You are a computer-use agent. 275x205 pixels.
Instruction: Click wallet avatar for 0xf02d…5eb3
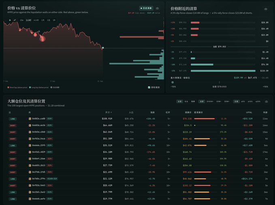click(x=30, y=186)
